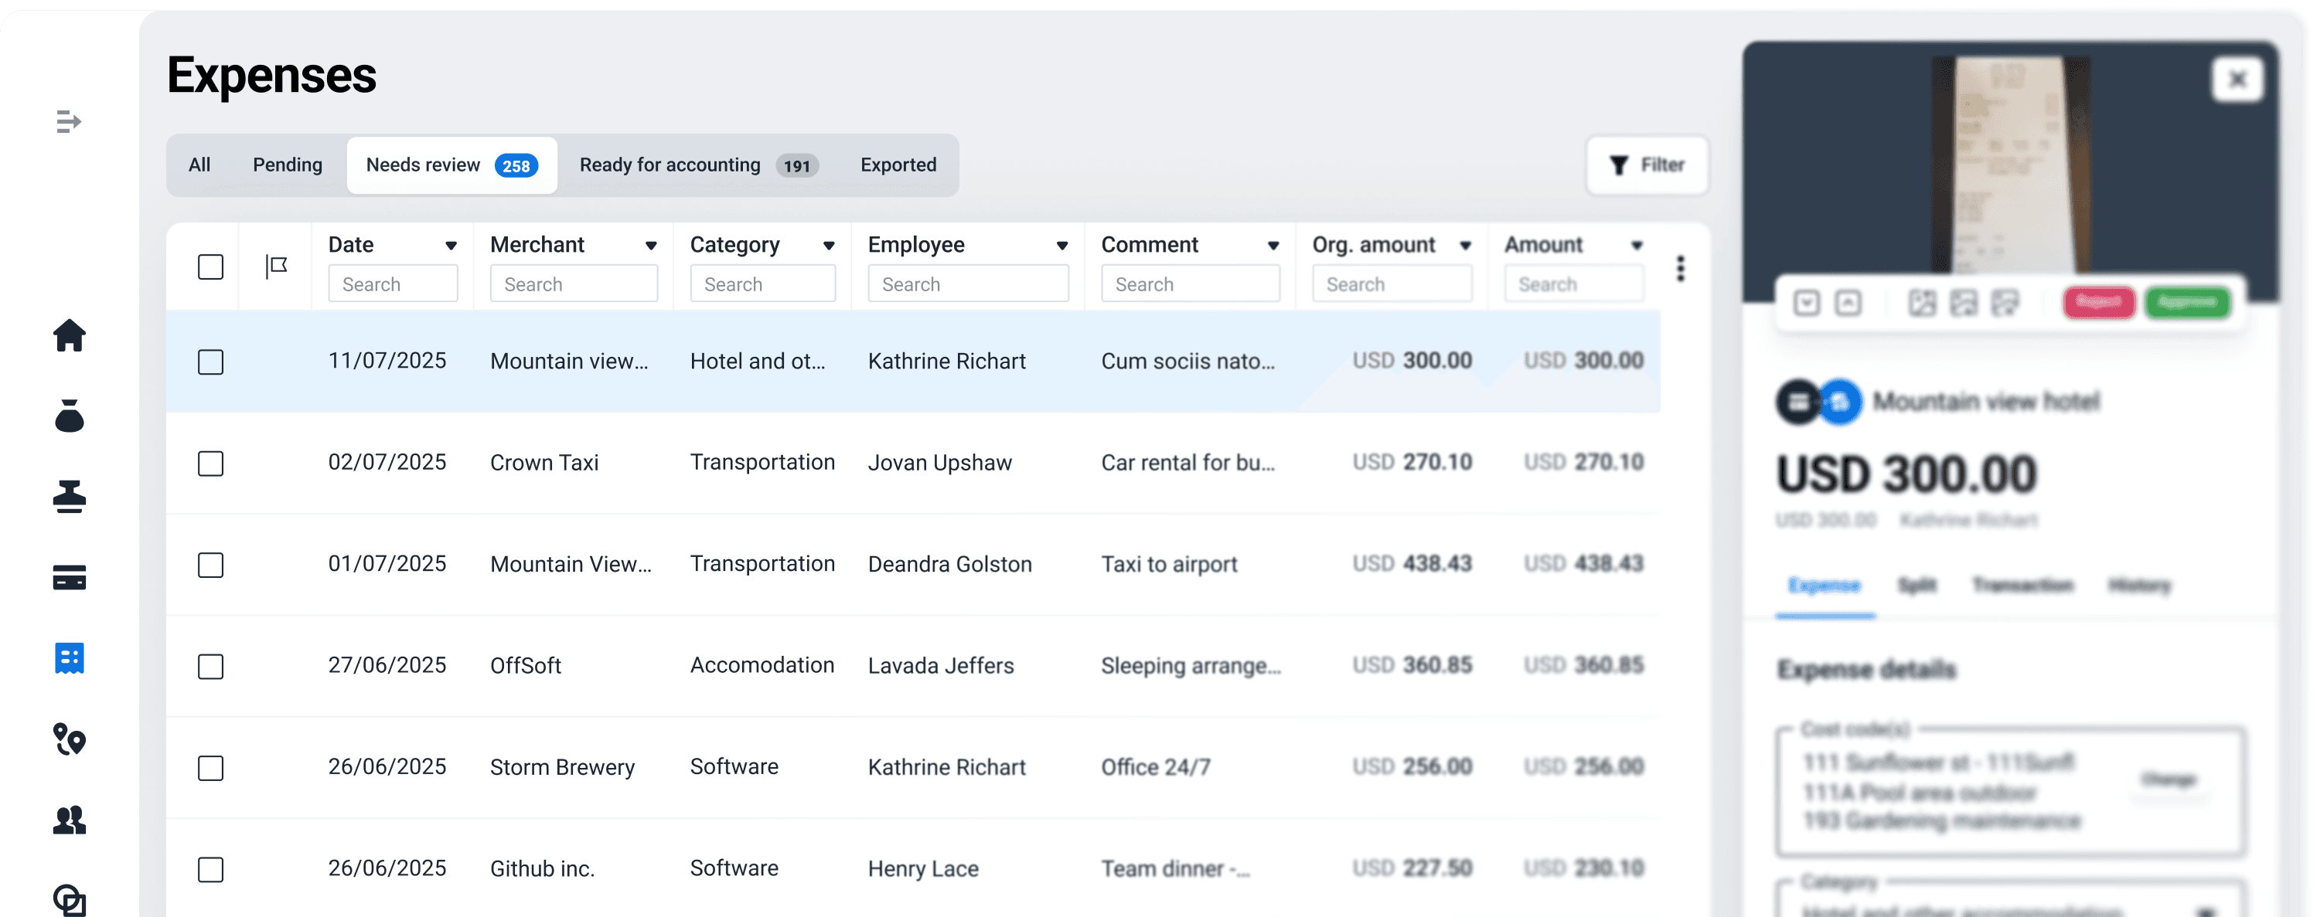Select the Storm Brewery row checkbox
The width and height of the screenshot is (2317, 917).
tap(210, 768)
